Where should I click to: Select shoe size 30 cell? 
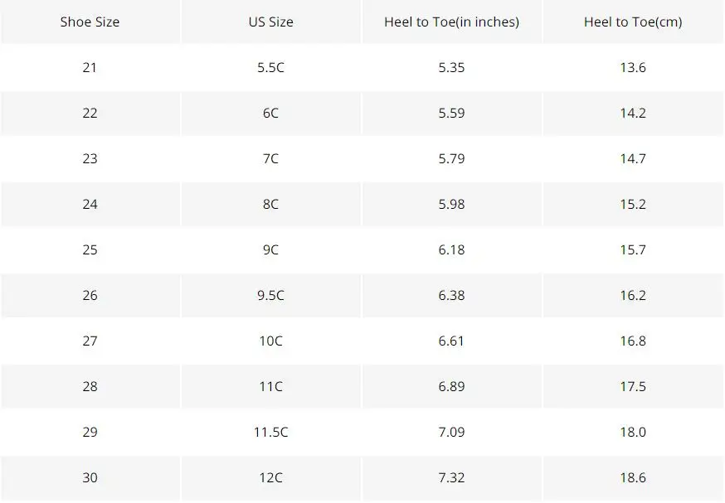click(x=90, y=477)
